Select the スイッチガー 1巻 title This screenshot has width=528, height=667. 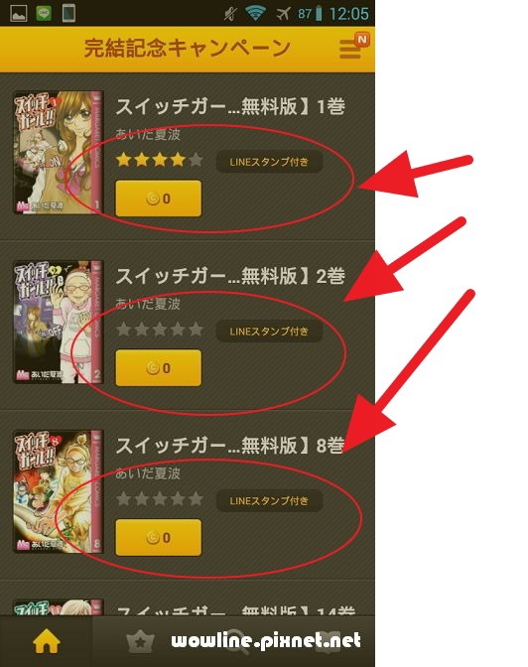(x=230, y=106)
